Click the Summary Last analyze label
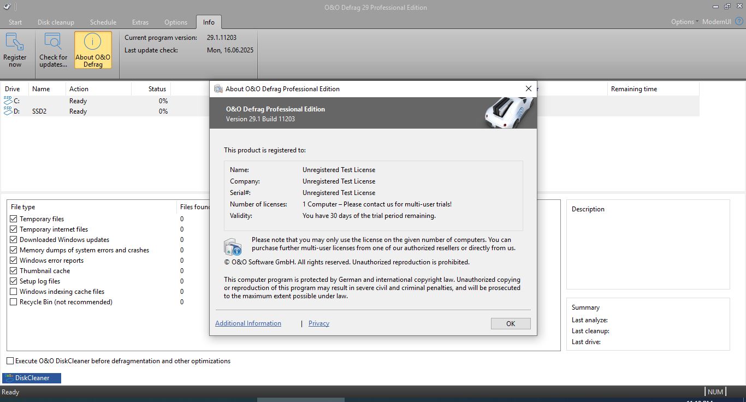Viewport: 746px width, 402px height. [x=590, y=320]
